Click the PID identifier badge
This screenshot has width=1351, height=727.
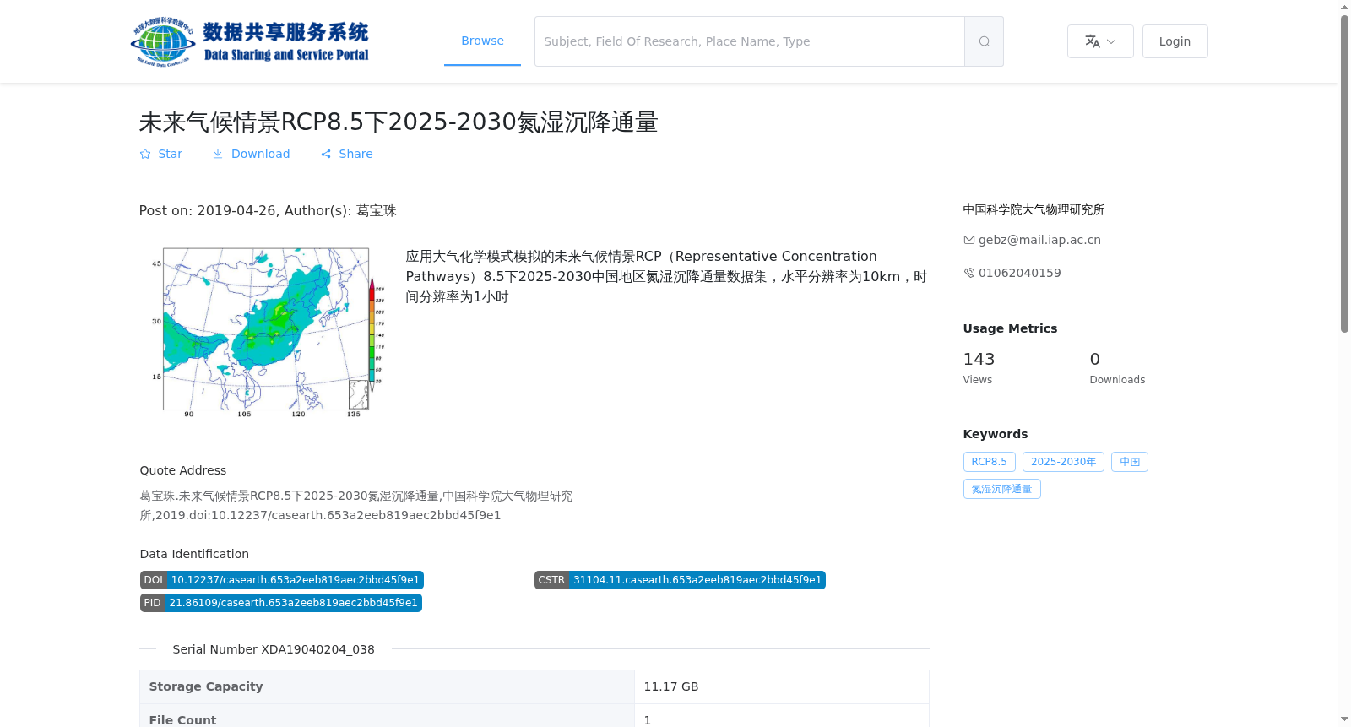click(280, 603)
